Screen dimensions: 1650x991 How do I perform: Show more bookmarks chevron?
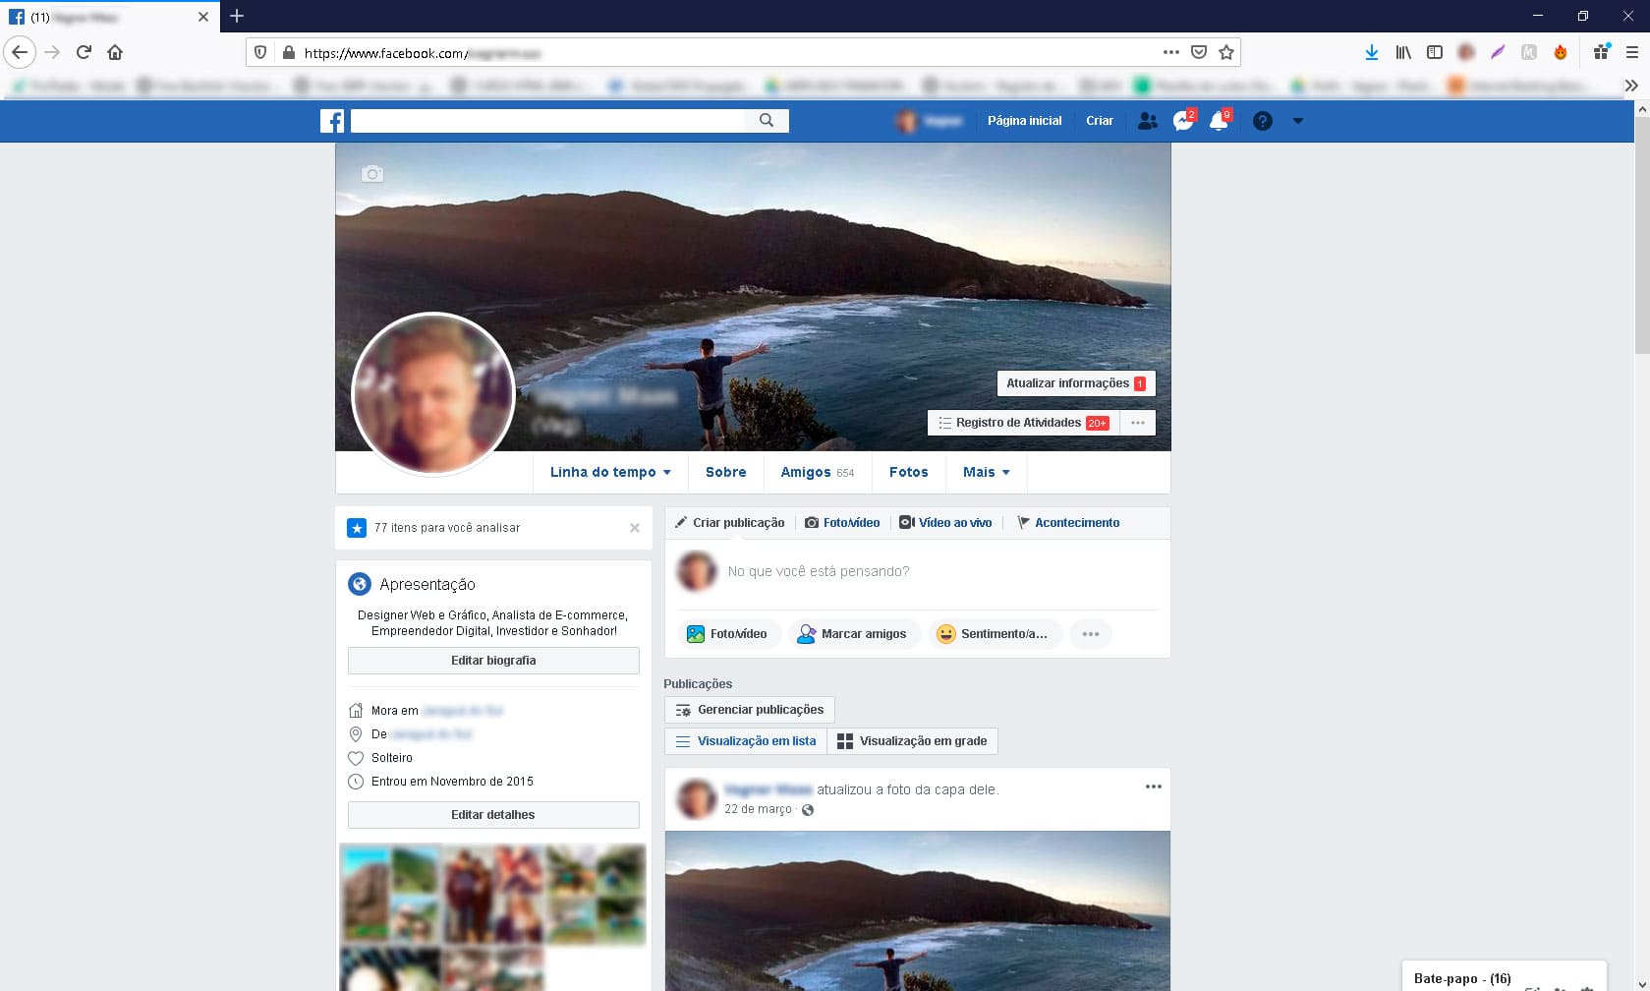[1631, 86]
